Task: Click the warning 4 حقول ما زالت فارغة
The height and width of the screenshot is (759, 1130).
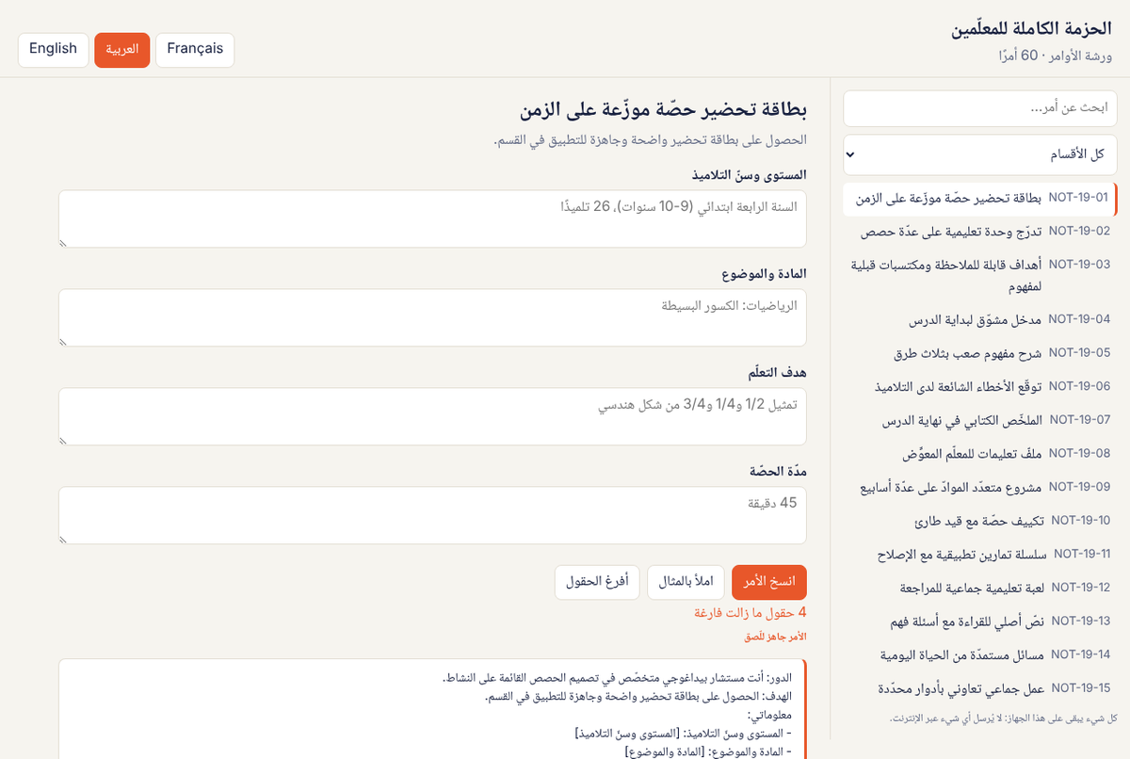Action: [751, 613]
